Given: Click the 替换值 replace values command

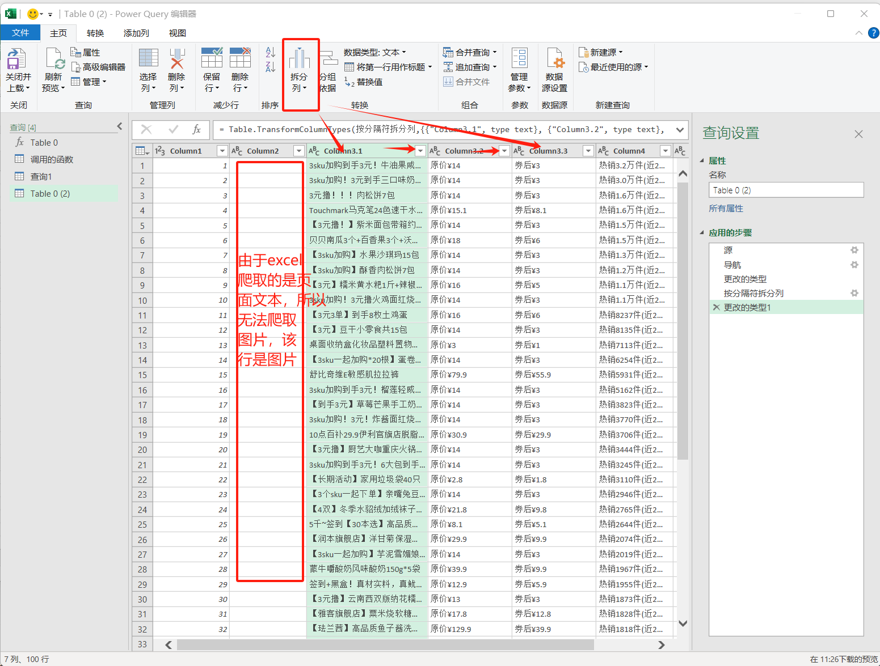Looking at the screenshot, I should click(x=363, y=82).
